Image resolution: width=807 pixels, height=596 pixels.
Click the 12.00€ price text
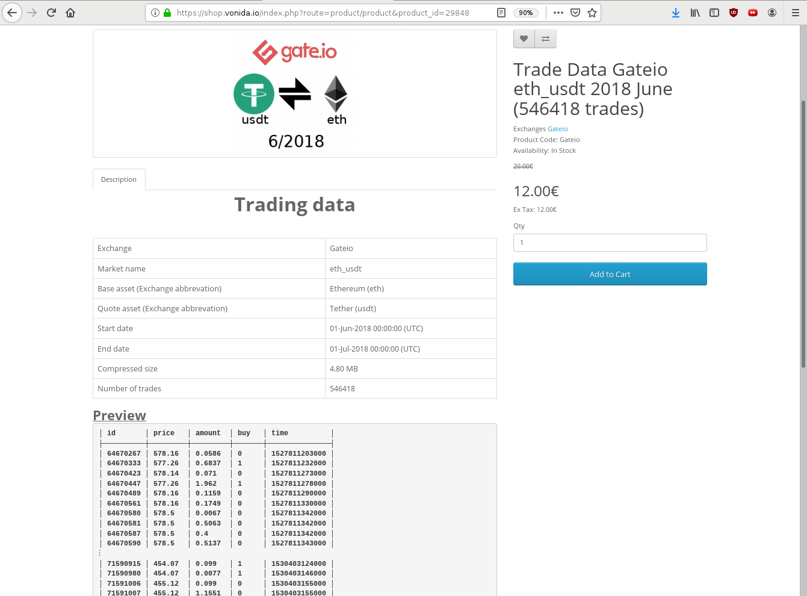tap(536, 191)
